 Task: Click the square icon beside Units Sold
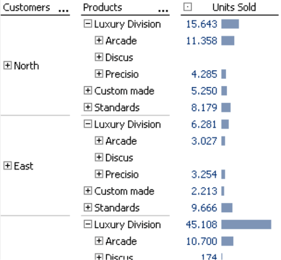pyautogui.click(x=188, y=7)
